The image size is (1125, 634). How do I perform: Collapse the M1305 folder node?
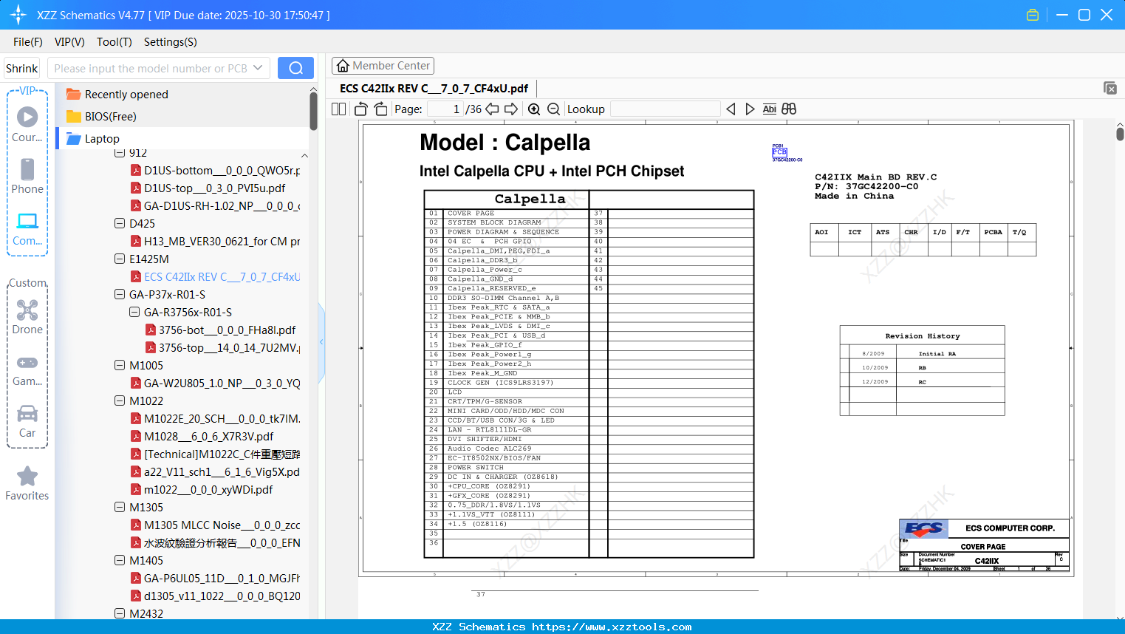tap(120, 507)
